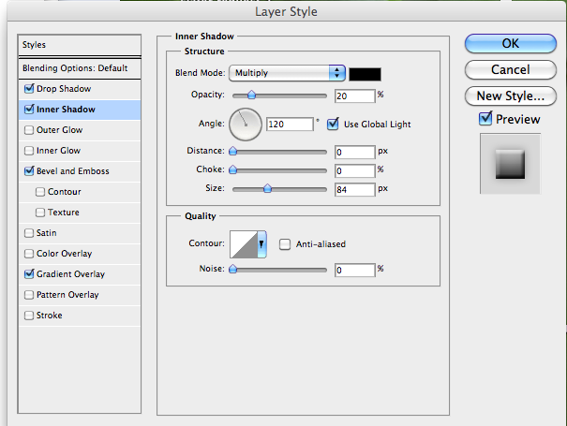
Task: Enable the Outer Glow checkbox
Action: click(28, 130)
